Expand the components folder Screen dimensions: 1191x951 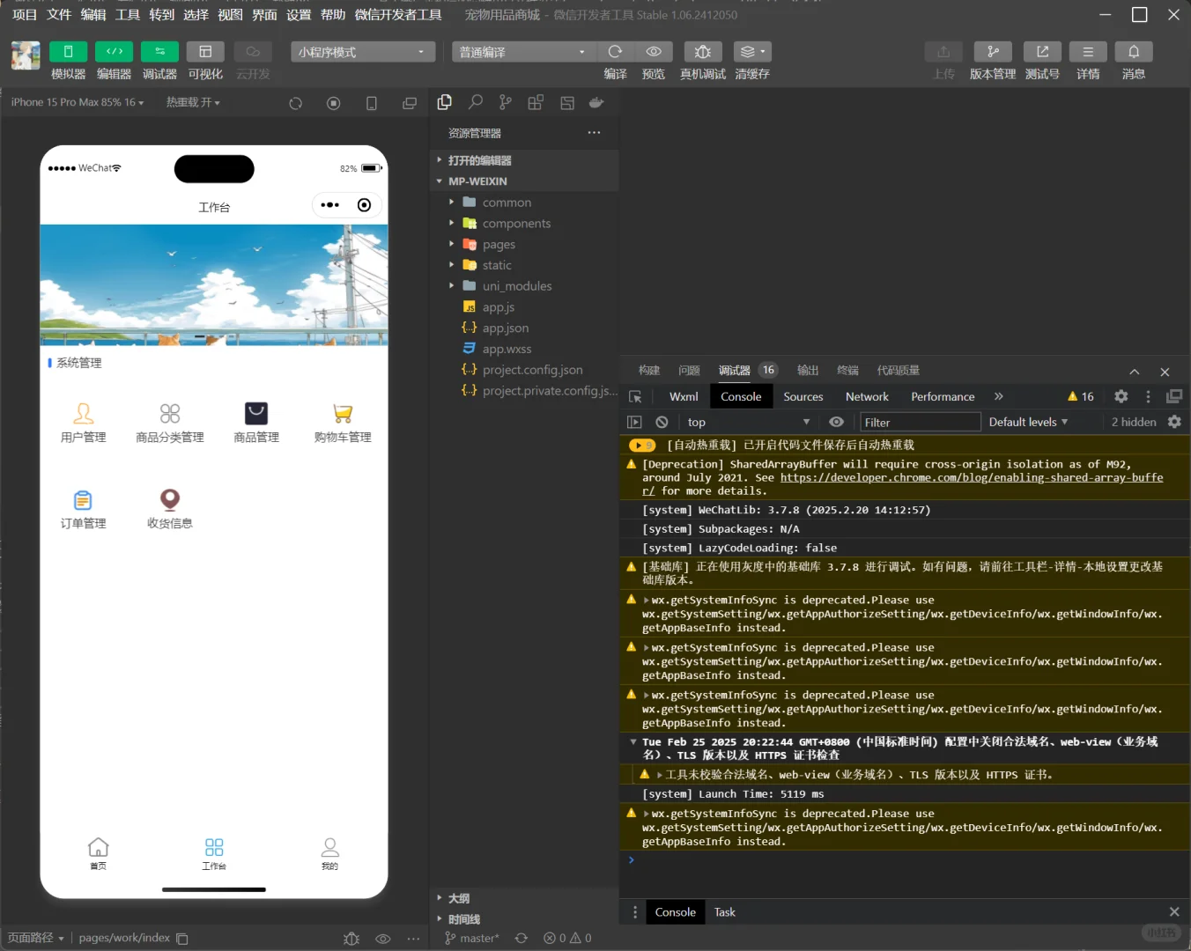click(x=524, y=224)
